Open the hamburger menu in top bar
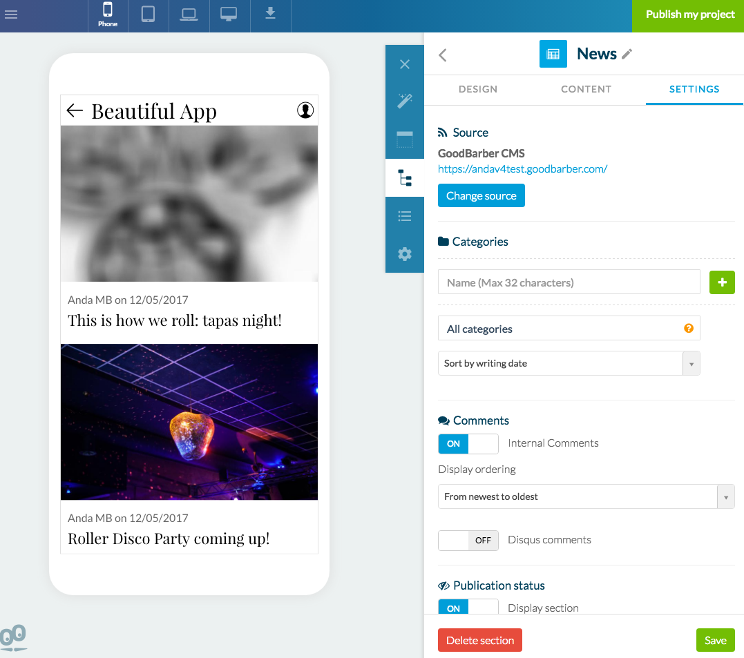Viewport: 744px width, 658px height. point(11,14)
